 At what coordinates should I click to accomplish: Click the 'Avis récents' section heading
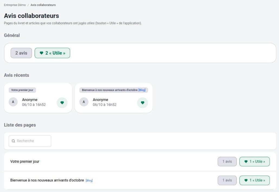coord(17,75)
